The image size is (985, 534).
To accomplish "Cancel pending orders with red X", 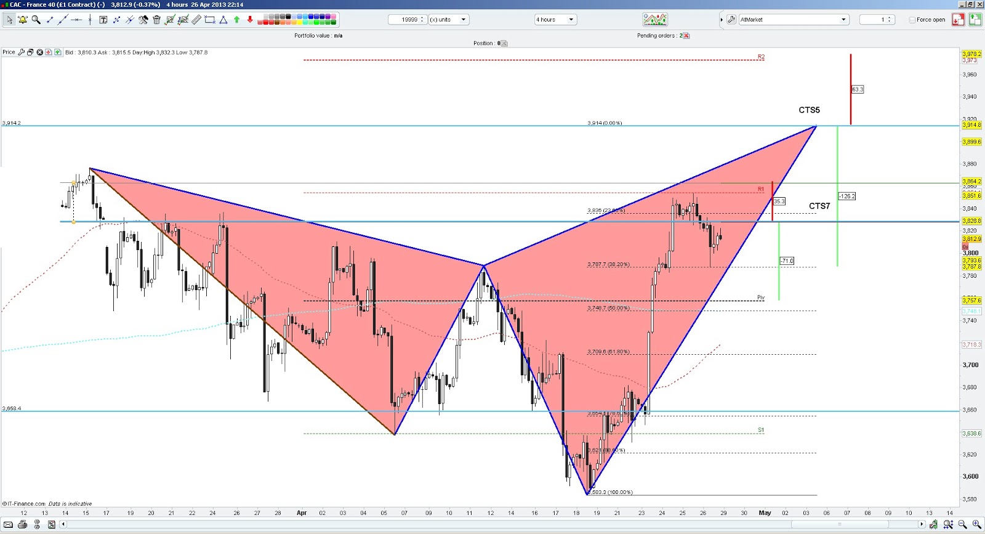I will coord(686,36).
